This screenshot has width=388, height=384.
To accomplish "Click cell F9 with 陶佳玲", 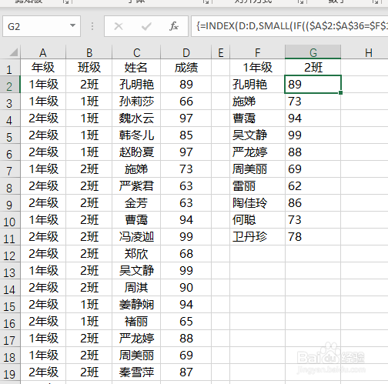I will click(257, 202).
